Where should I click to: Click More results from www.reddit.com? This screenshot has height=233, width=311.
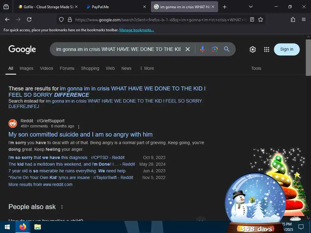[40, 184]
